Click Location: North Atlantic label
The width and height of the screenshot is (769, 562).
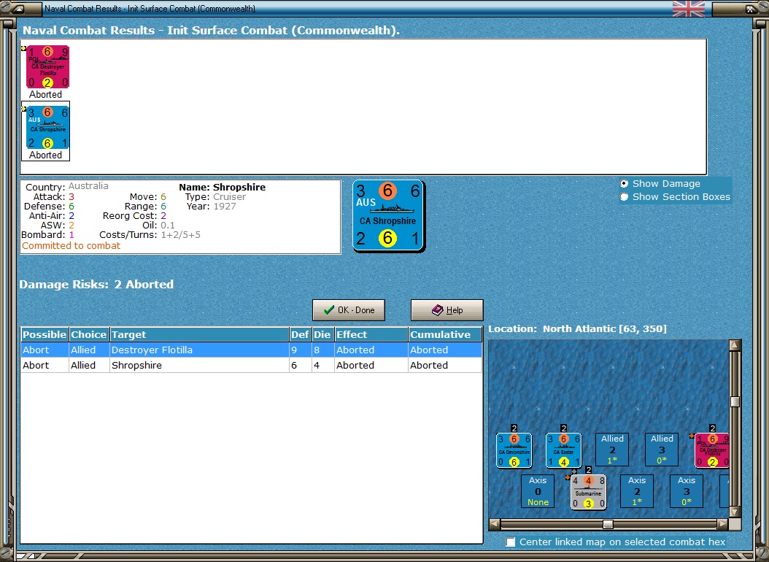(x=577, y=328)
